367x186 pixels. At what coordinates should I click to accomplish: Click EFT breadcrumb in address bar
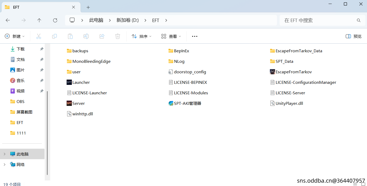pos(156,20)
